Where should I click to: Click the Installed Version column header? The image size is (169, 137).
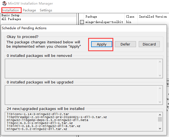(x=153, y=17)
